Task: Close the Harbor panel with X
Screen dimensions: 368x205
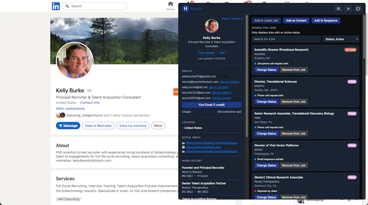Action: tap(348, 9)
